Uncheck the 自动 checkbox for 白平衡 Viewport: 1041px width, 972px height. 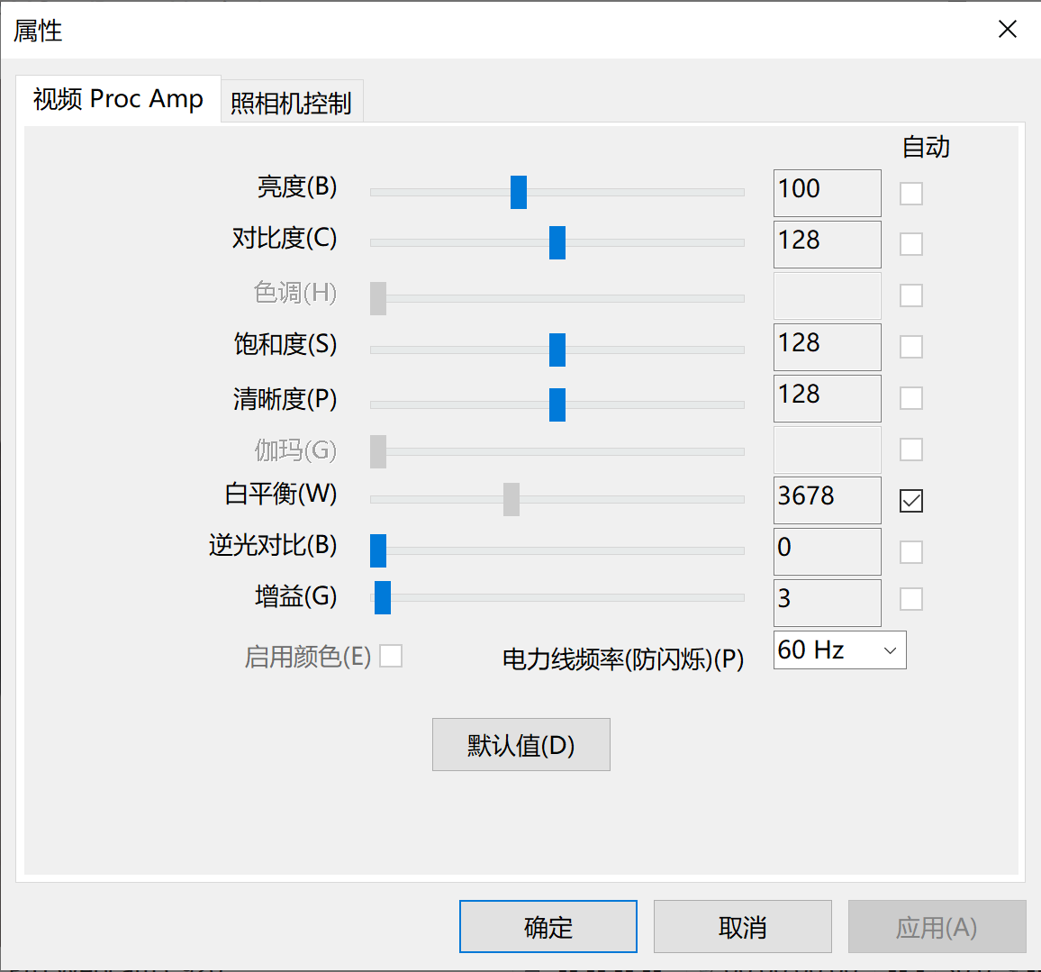tap(910, 500)
